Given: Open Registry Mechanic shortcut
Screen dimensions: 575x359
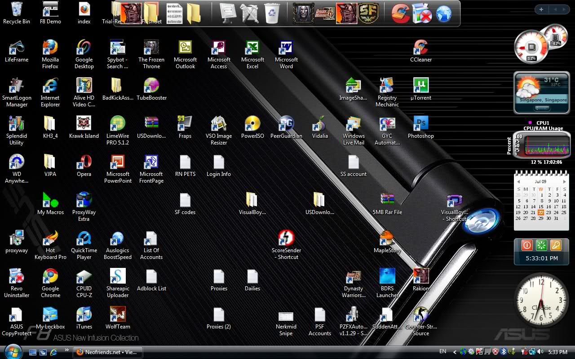Looking at the screenshot, I should point(387,92).
